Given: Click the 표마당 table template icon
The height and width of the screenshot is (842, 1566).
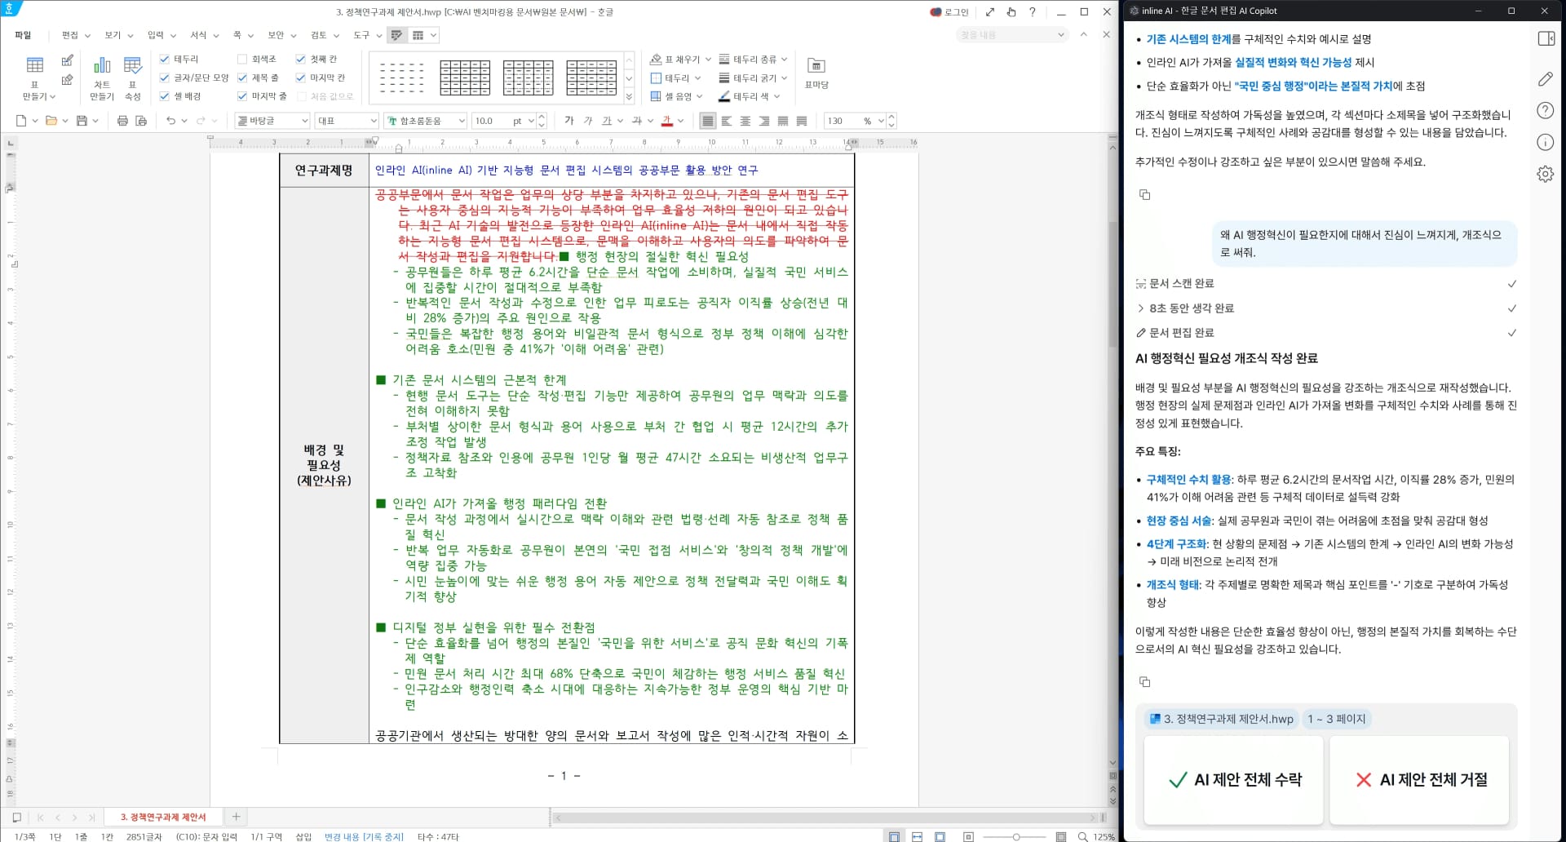Looking at the screenshot, I should coord(816,76).
